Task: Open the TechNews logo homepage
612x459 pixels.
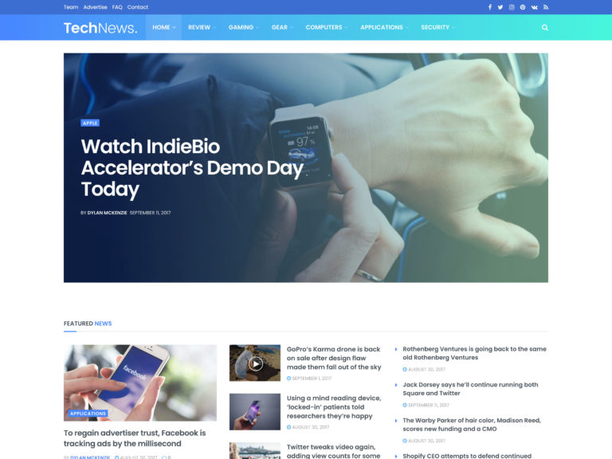Action: 100,28
